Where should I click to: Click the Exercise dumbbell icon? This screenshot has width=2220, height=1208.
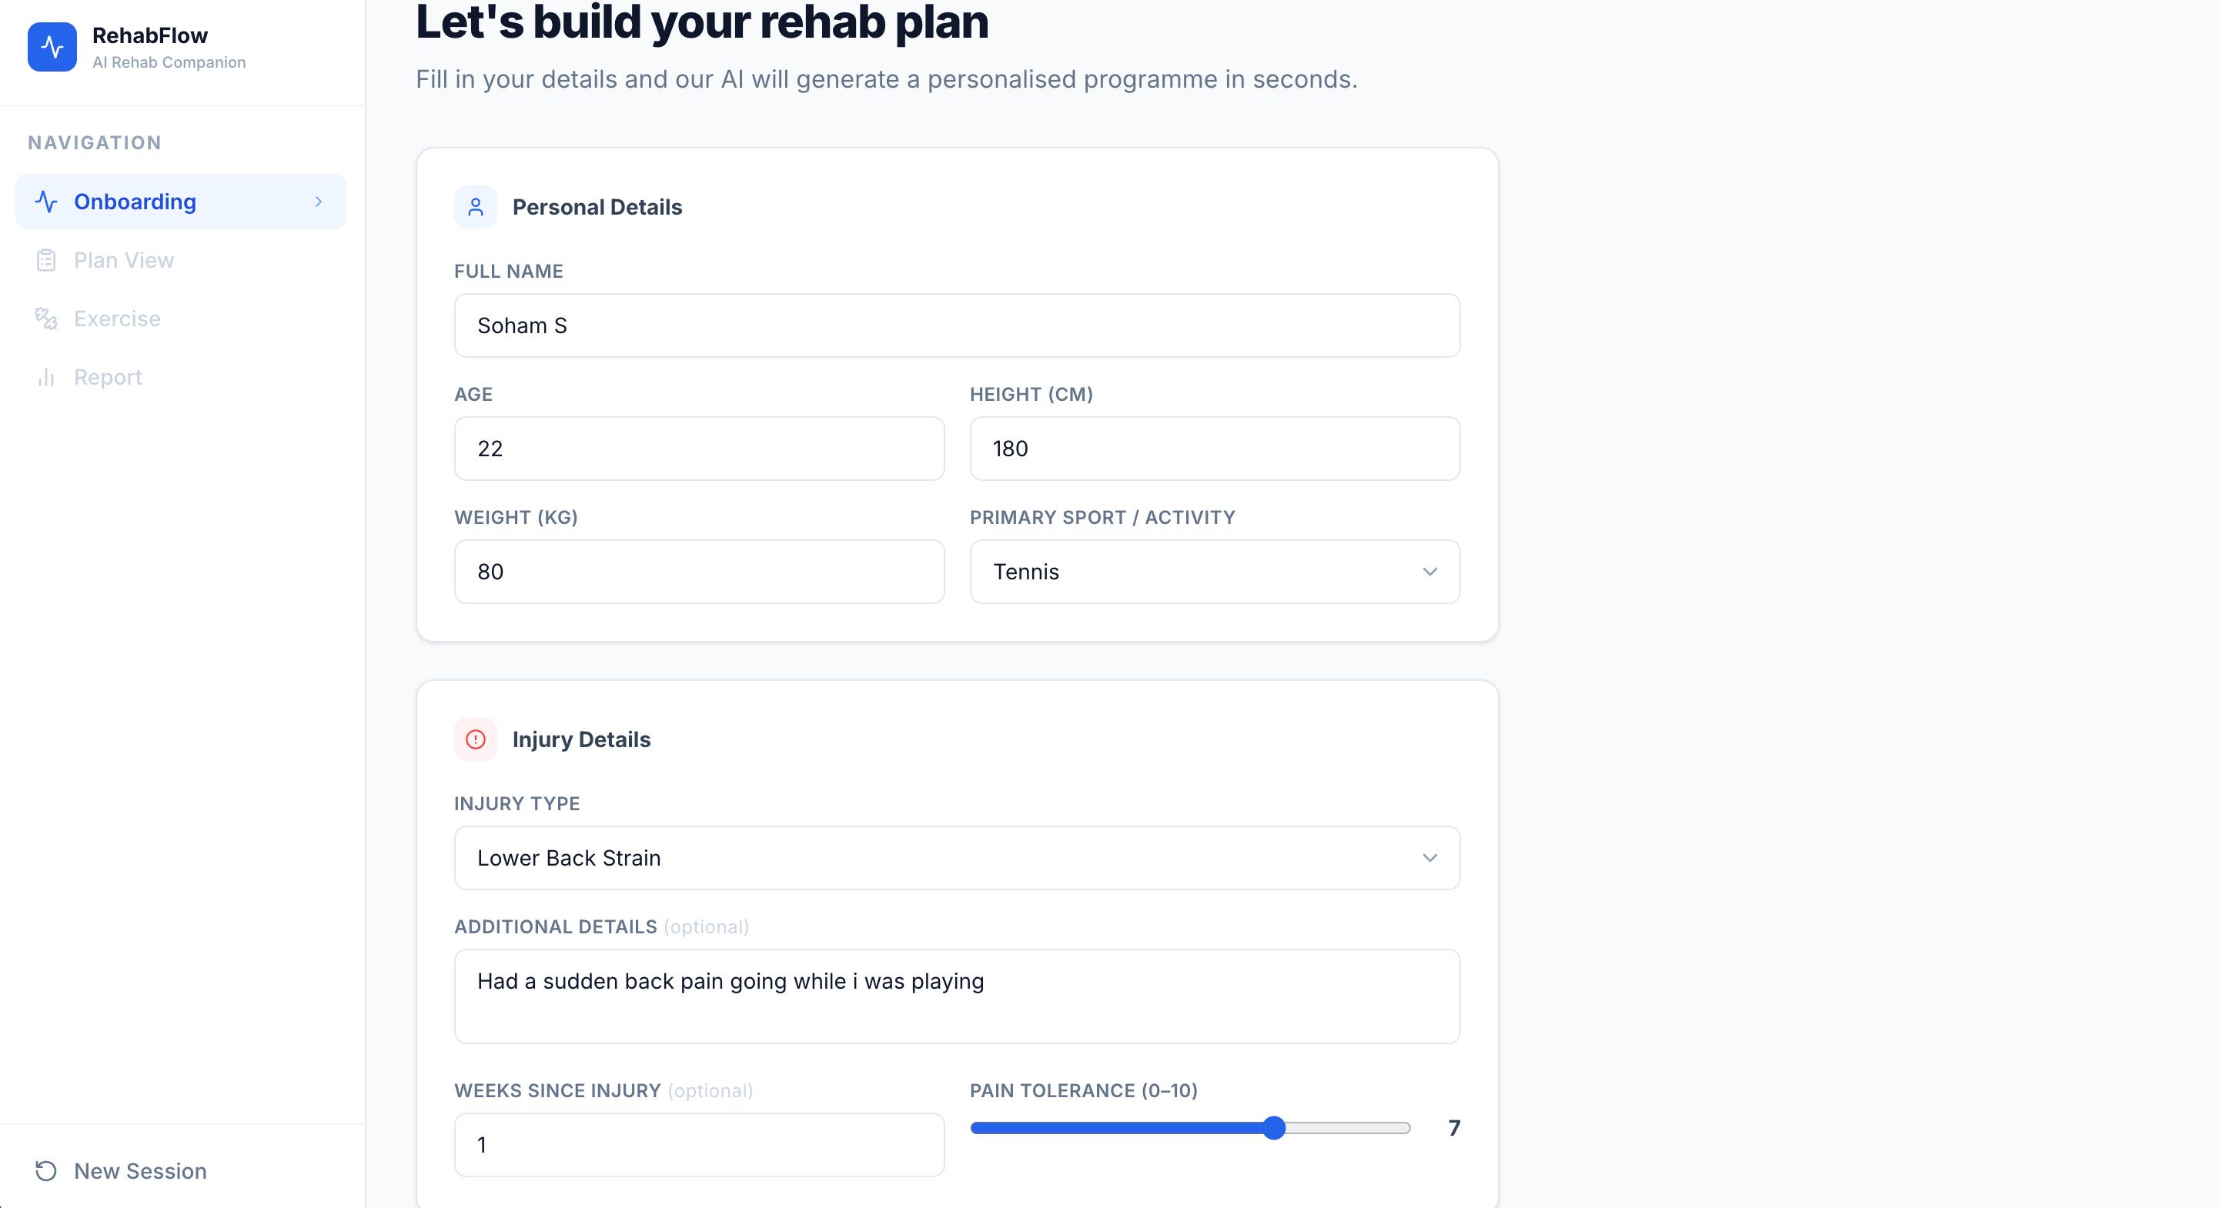[45, 319]
